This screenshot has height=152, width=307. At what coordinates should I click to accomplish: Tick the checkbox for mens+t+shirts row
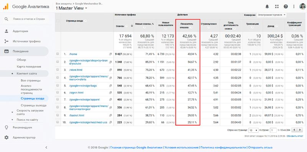(58, 77)
